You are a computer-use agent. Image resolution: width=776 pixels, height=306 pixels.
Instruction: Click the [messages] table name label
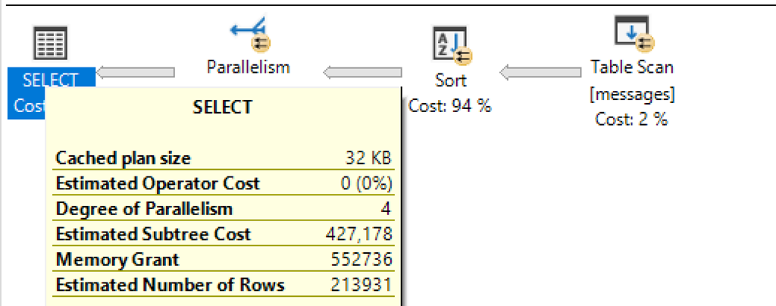(632, 93)
